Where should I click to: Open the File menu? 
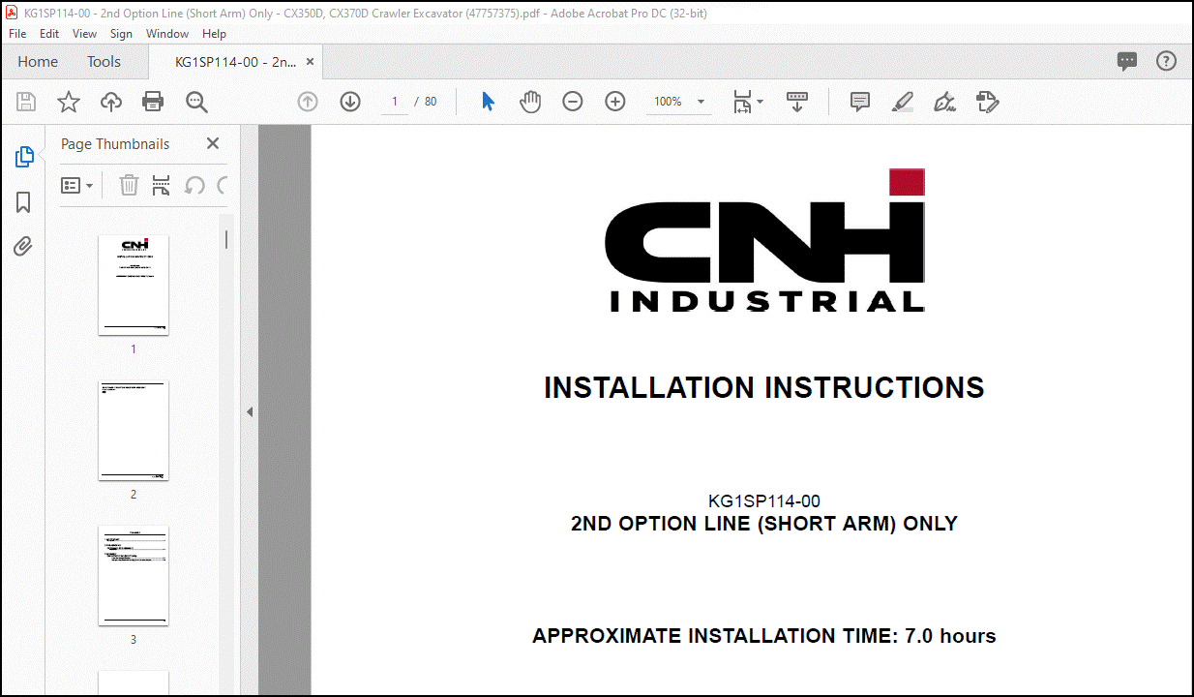18,33
